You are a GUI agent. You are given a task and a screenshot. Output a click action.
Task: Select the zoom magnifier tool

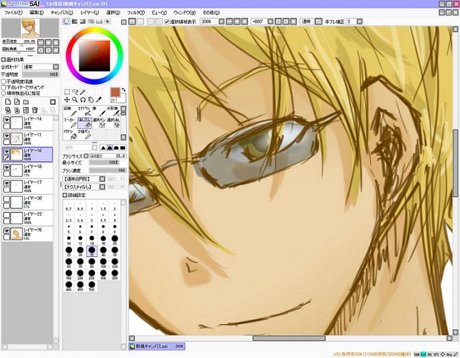(x=75, y=100)
